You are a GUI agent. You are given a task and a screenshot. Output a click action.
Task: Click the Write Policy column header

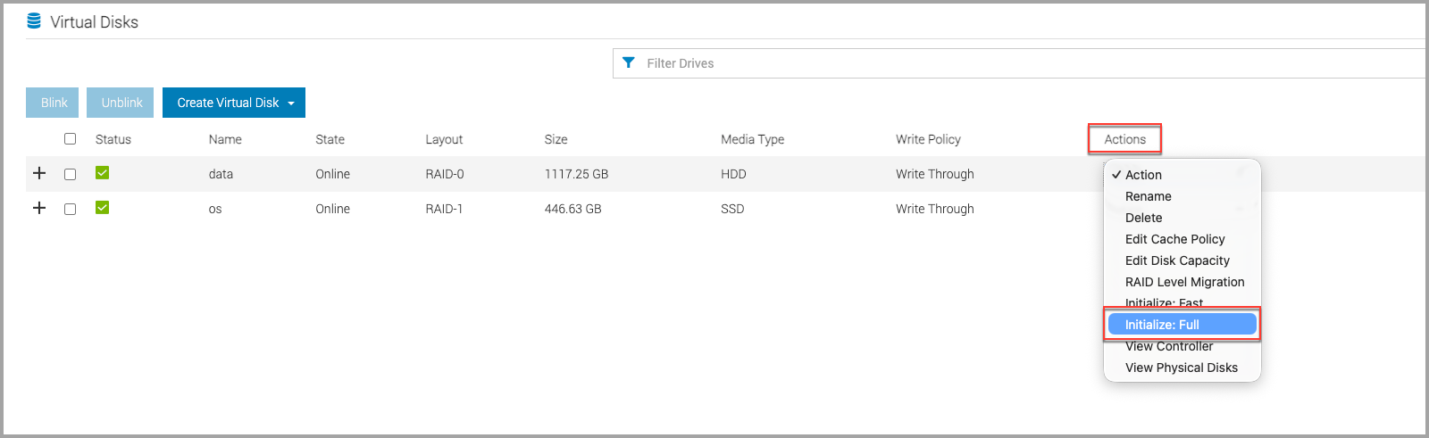tap(928, 139)
